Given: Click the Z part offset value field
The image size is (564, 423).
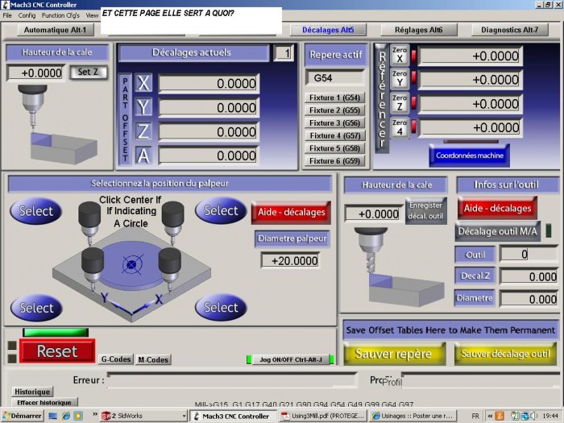Looking at the screenshot, I should [209, 131].
